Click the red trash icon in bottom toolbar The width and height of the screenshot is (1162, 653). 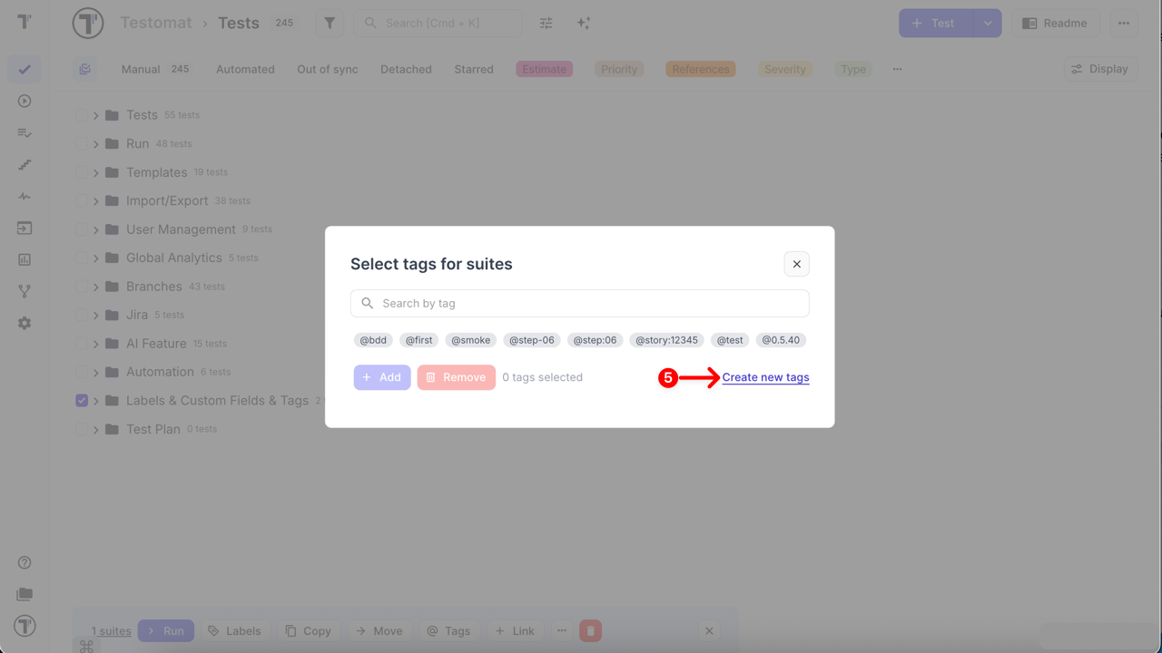click(x=590, y=630)
